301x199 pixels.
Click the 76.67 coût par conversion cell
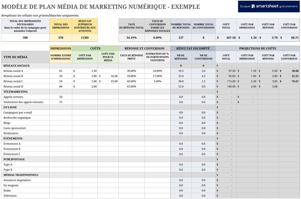[289, 81]
